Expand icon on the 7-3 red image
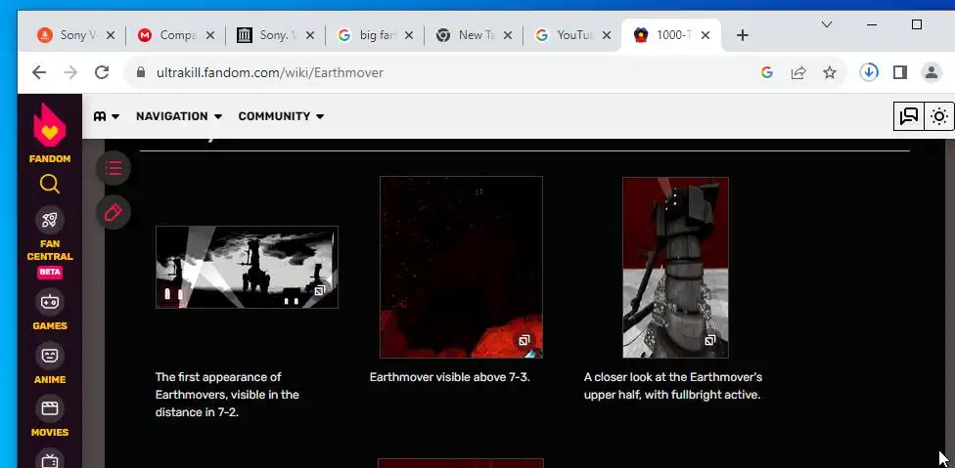 [523, 340]
